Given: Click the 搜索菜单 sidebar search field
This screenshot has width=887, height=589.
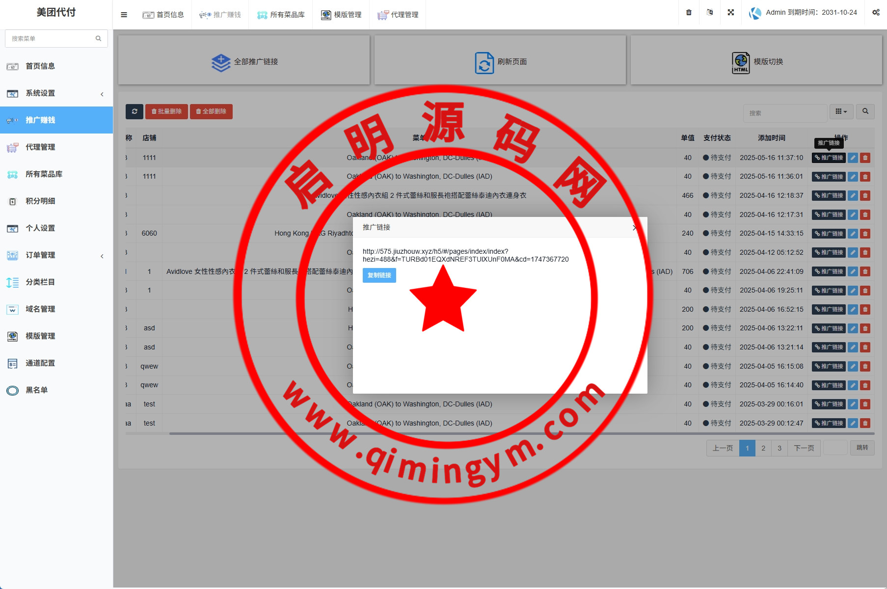Looking at the screenshot, I should click(x=52, y=39).
